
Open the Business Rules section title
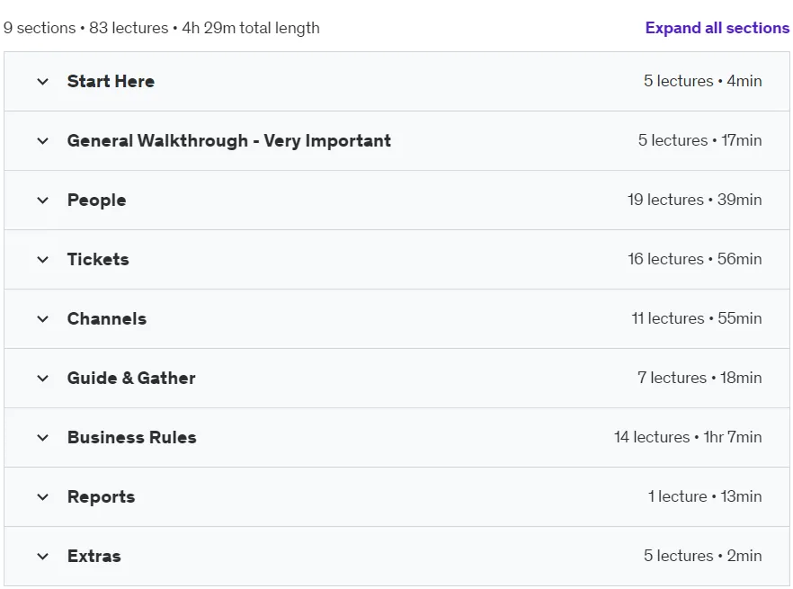tap(132, 437)
